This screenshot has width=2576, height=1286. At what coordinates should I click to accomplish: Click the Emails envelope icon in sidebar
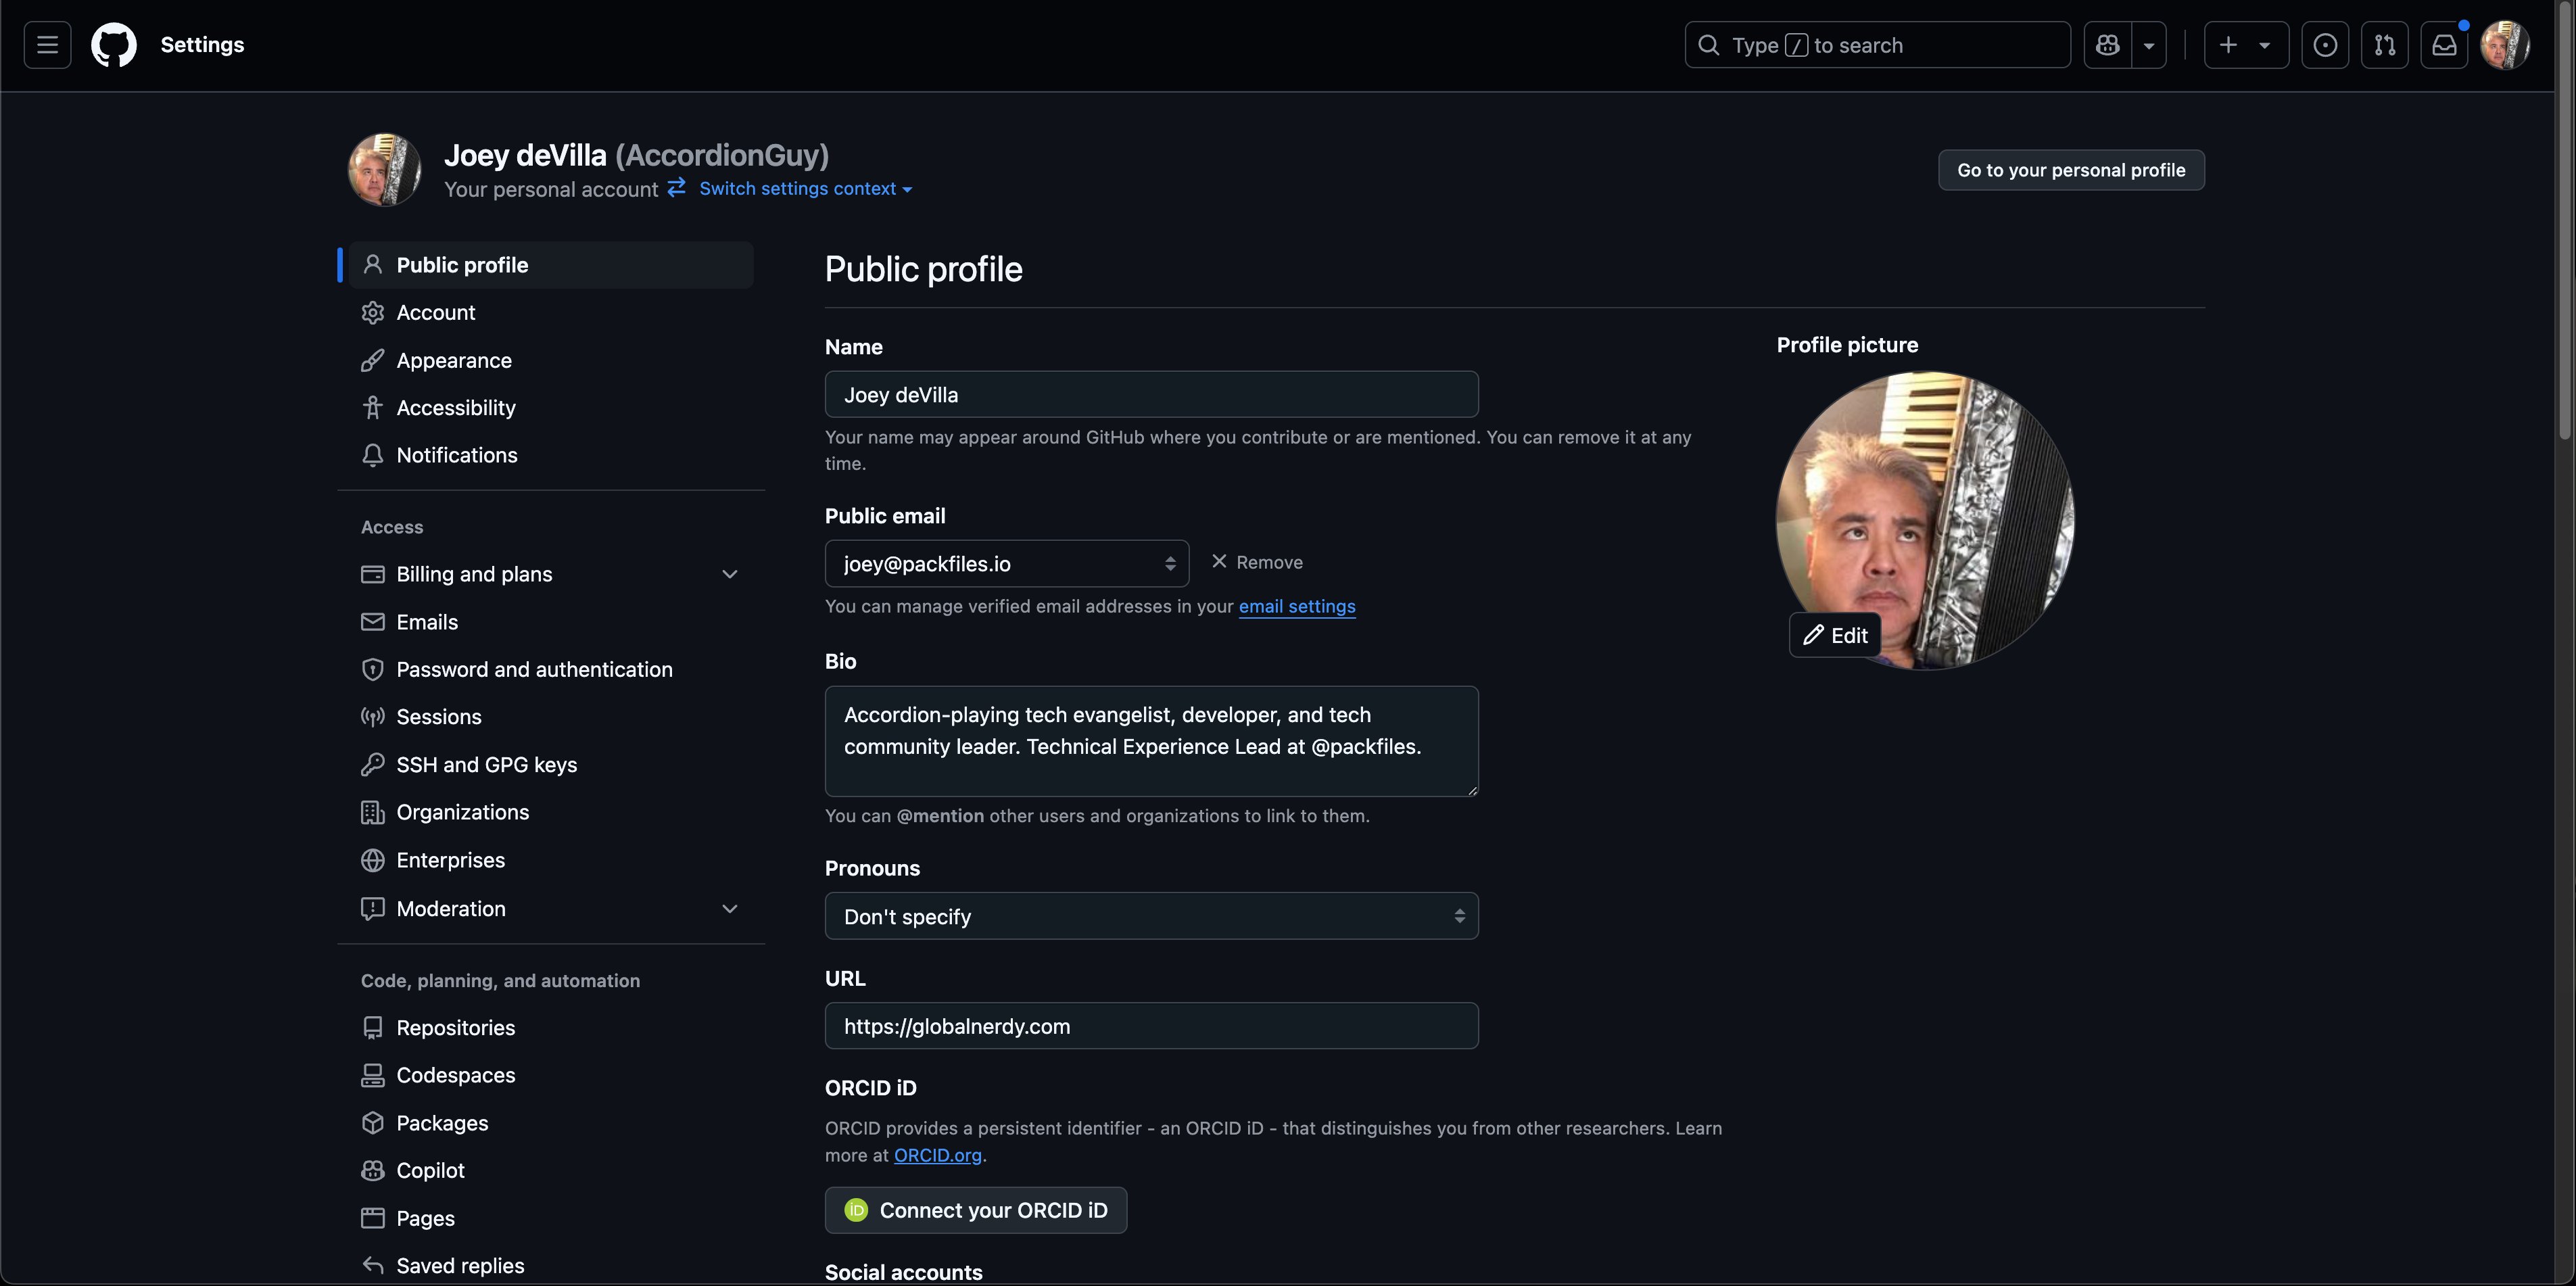coord(372,622)
